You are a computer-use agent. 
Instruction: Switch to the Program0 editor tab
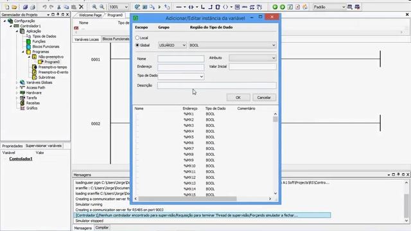115,15
